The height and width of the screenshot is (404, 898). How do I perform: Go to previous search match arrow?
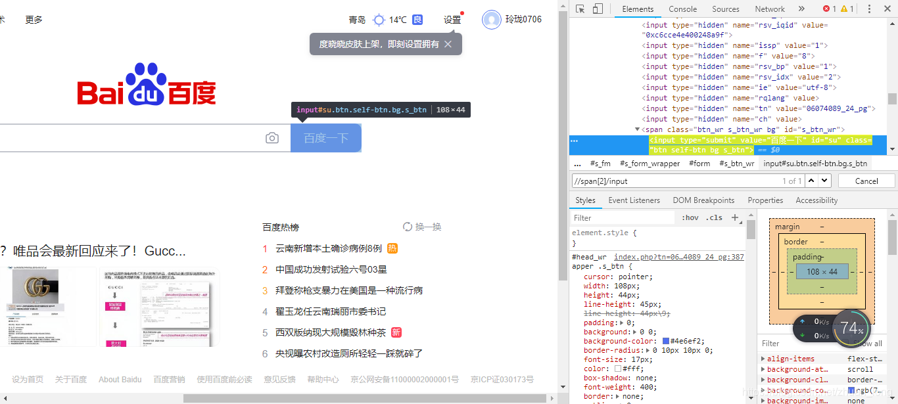[812, 181]
